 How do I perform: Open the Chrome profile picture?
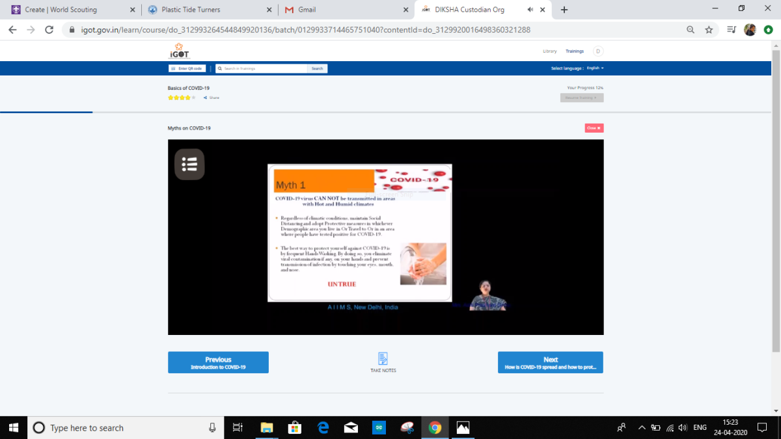click(750, 30)
